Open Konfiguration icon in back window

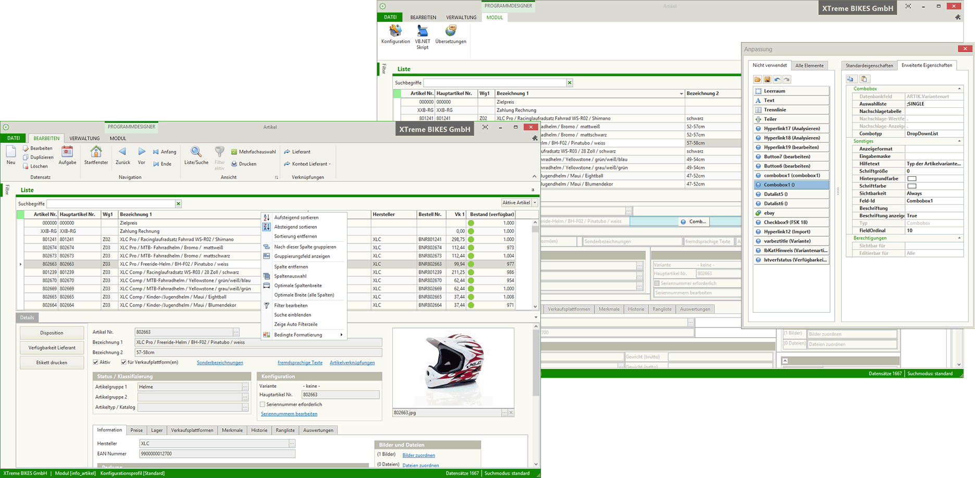point(396,31)
